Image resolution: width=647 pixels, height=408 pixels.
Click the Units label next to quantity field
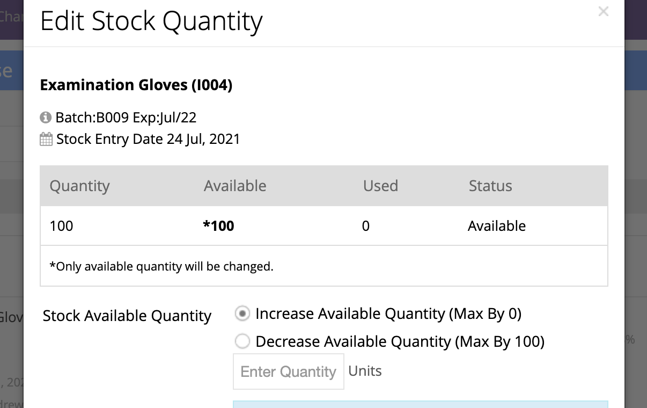[365, 371]
